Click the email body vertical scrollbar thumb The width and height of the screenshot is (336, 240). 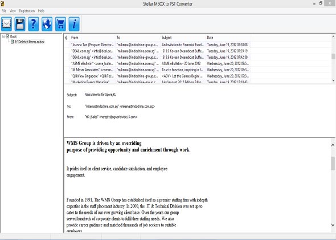click(x=333, y=164)
